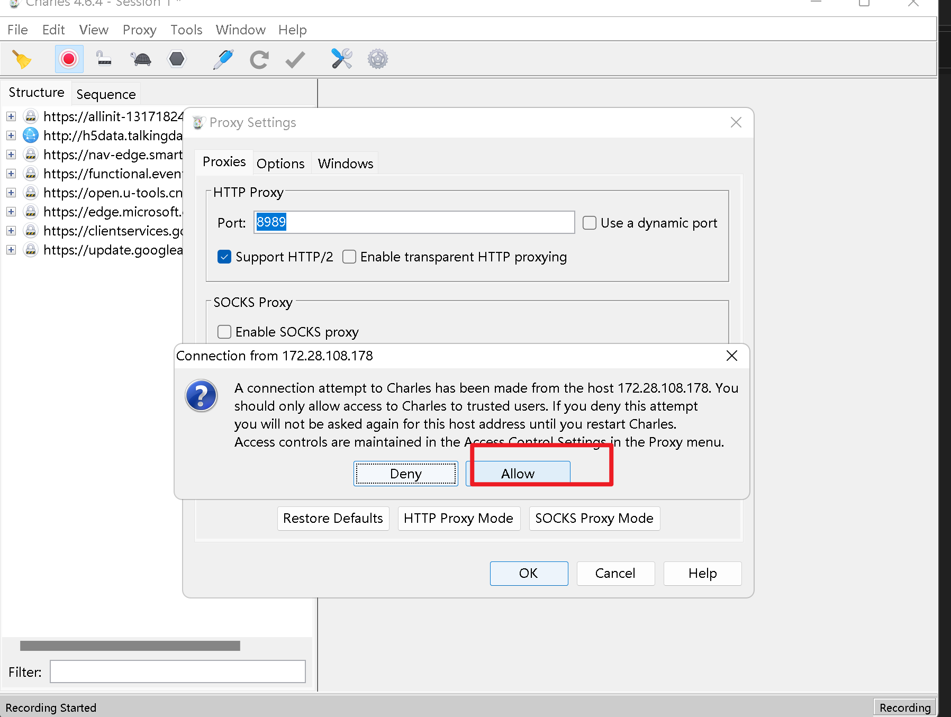Toggle the red Recording button

click(x=69, y=59)
